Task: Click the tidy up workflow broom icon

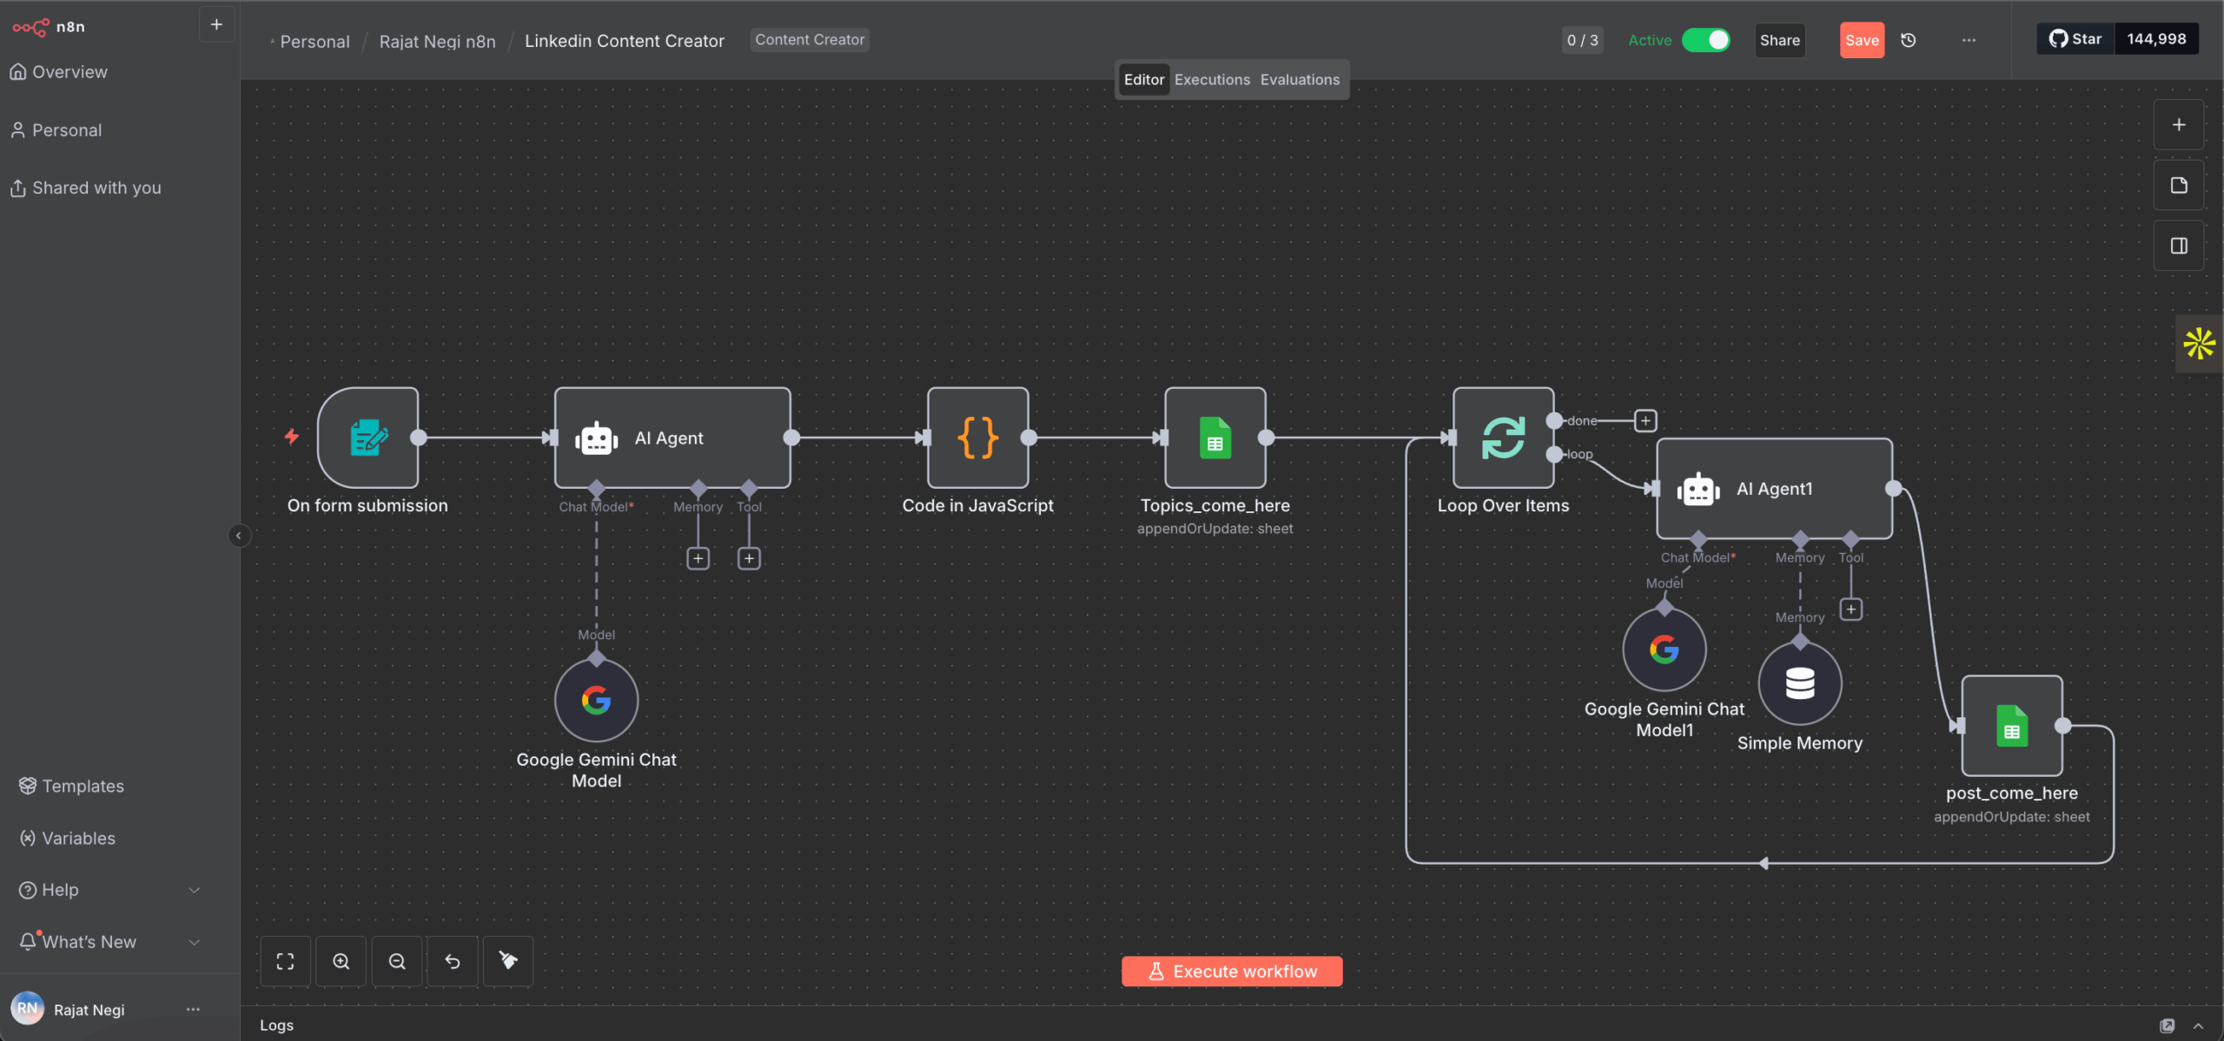Action: [508, 960]
